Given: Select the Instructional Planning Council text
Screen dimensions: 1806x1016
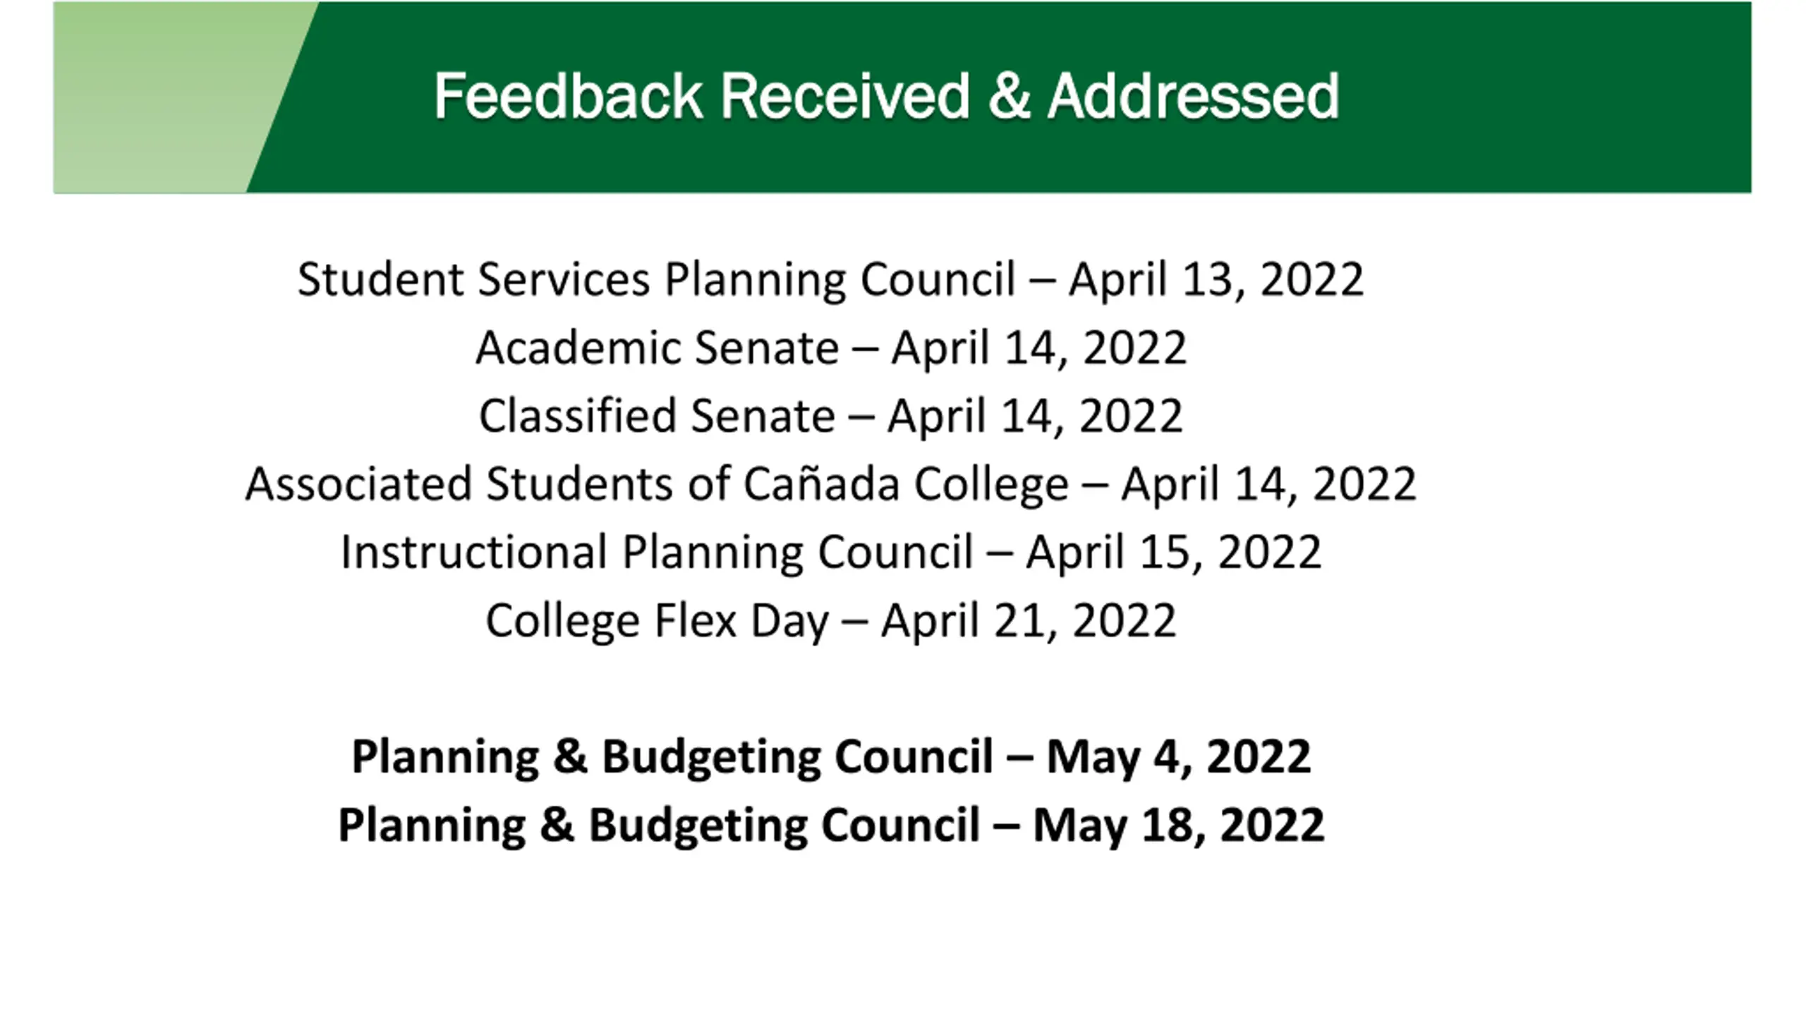Looking at the screenshot, I should [x=656, y=552].
